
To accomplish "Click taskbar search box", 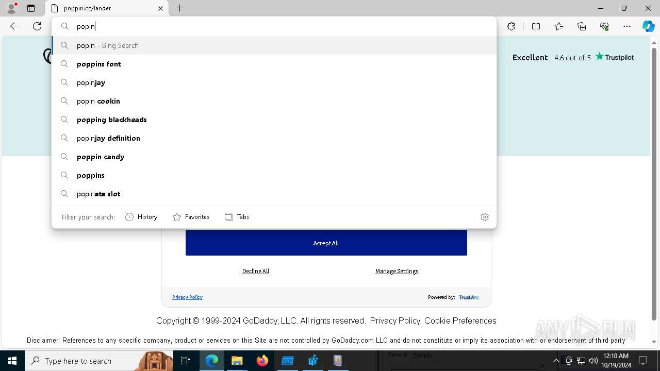I will coord(98,361).
